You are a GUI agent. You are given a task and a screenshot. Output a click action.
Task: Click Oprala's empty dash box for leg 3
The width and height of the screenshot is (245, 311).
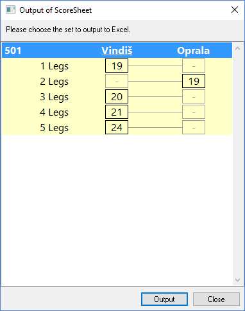pyautogui.click(x=194, y=96)
